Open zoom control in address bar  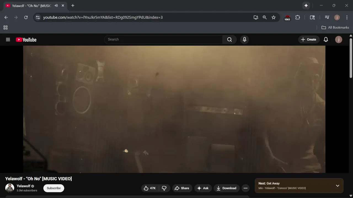click(x=265, y=17)
